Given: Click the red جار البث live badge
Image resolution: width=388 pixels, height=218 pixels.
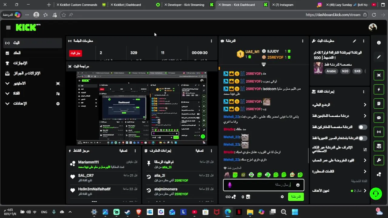Looking at the screenshot, I should coord(75,53).
